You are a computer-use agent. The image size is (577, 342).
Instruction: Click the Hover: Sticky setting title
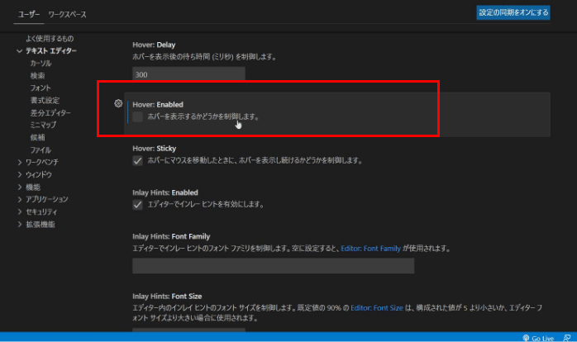coord(155,149)
